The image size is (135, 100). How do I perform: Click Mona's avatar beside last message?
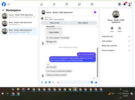pos(43,75)
